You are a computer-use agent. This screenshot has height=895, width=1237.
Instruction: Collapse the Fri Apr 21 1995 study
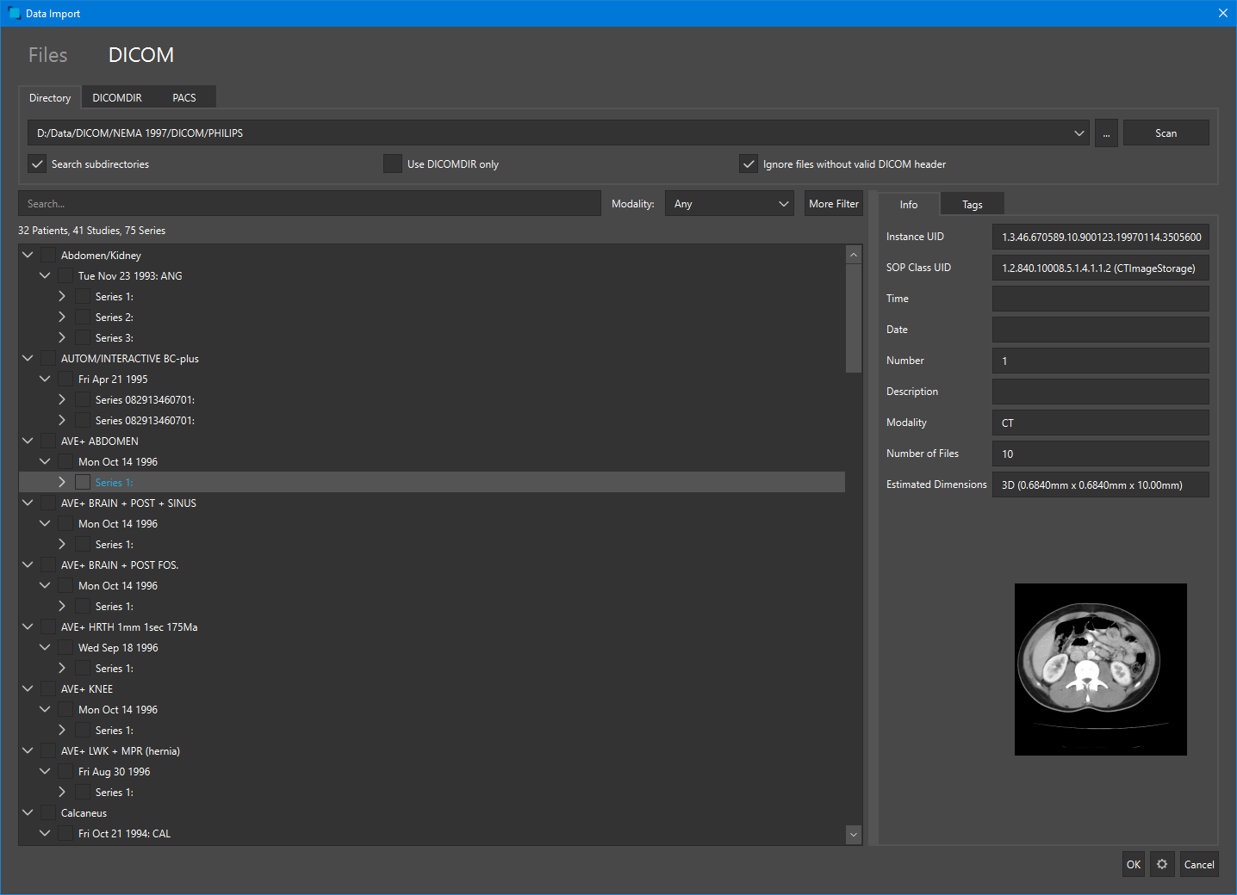(x=45, y=379)
